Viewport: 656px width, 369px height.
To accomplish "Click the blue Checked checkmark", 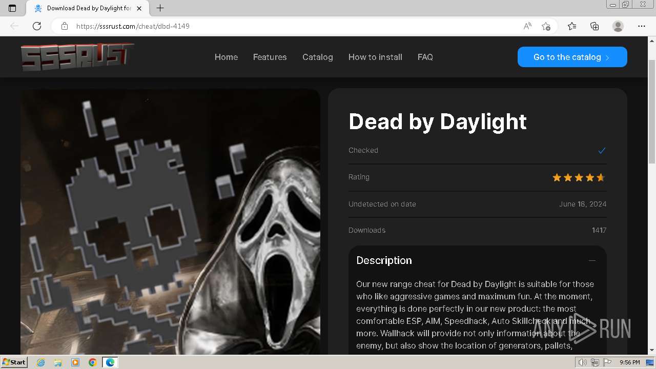I will [x=602, y=150].
